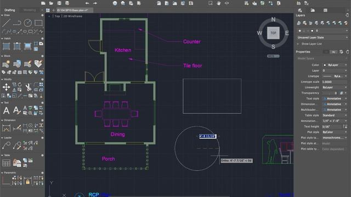Click the dynamic input field 4'-8 11/16"

pyautogui.click(x=208, y=136)
